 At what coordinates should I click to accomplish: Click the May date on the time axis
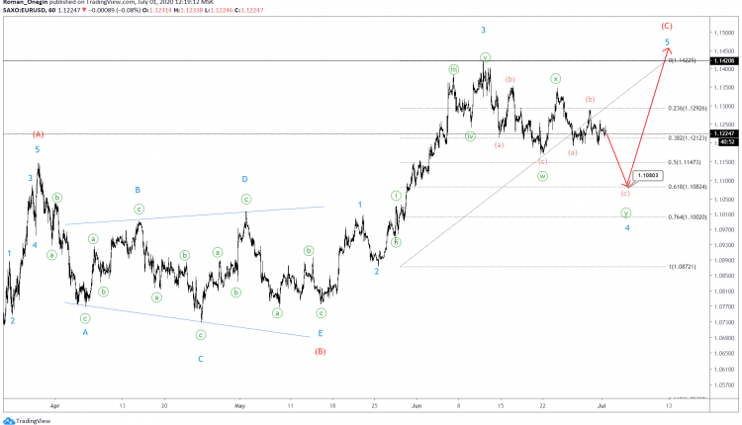click(x=240, y=405)
